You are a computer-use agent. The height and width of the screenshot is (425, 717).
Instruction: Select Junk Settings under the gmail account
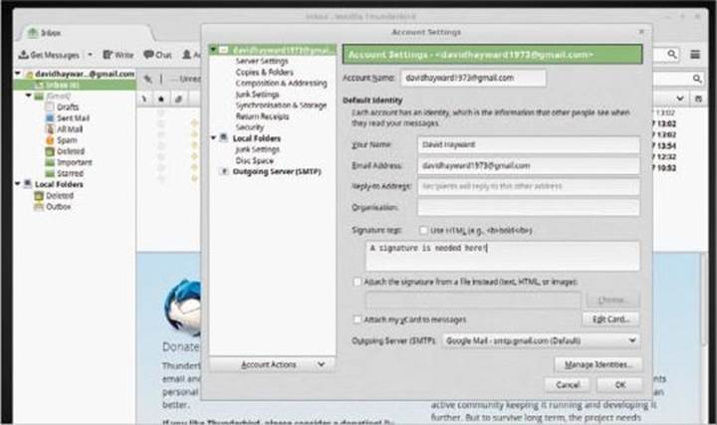(257, 95)
